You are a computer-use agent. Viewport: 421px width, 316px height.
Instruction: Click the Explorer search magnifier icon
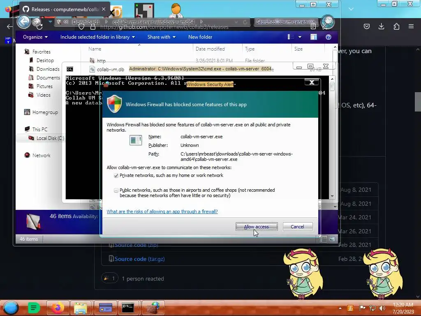(x=327, y=22)
